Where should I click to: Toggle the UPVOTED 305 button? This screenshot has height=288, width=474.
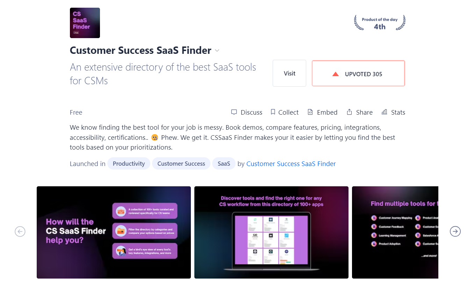(x=358, y=73)
